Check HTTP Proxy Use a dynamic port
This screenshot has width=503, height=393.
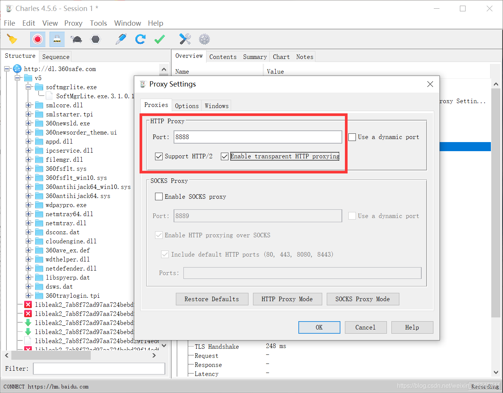352,137
